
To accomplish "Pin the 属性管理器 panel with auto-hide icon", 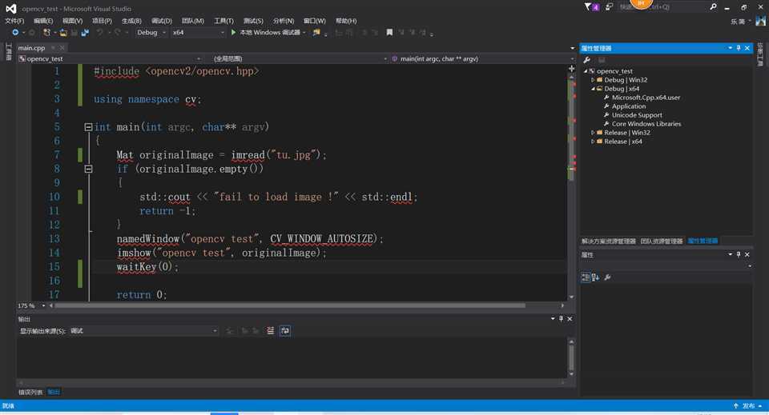I will pyautogui.click(x=740, y=49).
